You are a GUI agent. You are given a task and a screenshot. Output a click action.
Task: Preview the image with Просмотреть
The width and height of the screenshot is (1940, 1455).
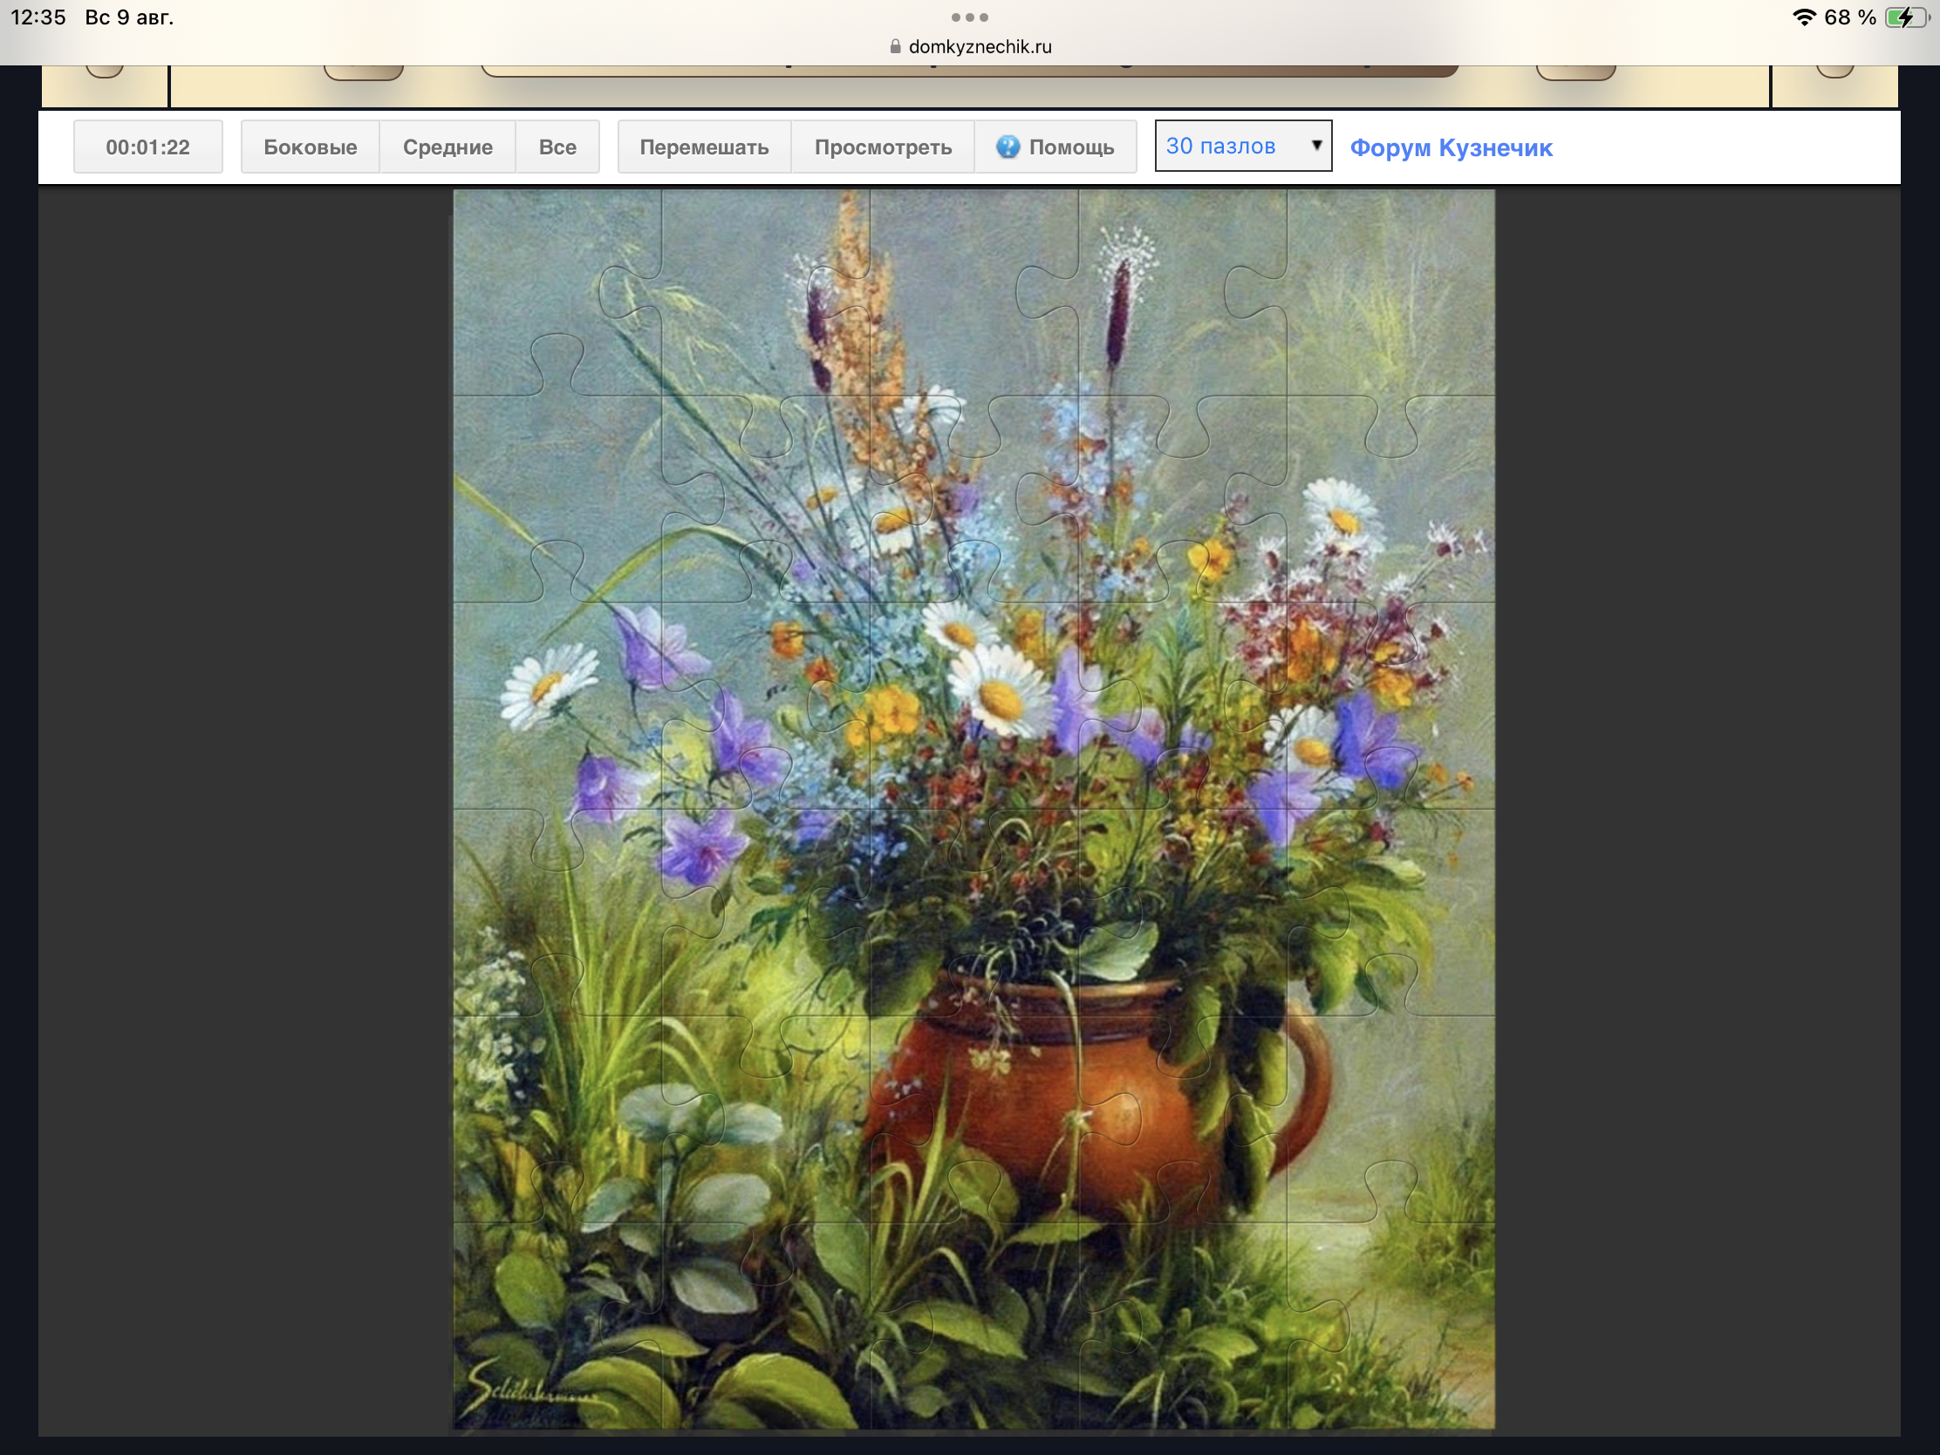click(883, 147)
